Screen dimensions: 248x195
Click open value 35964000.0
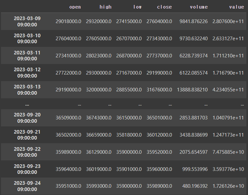coord(68,169)
